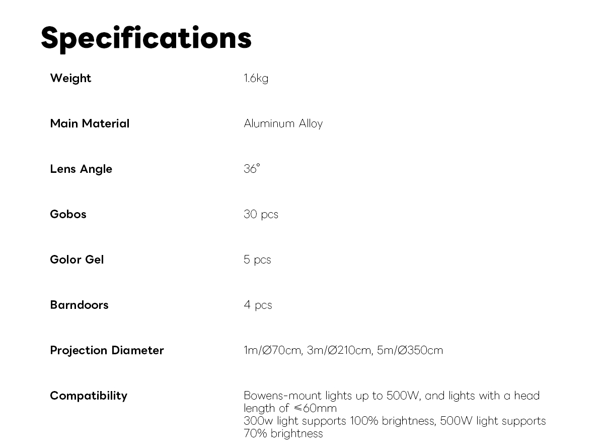Click the 'length of ≤60mm' text
Image resolution: width=604 pixels, height=448 pixels.
[290, 408]
